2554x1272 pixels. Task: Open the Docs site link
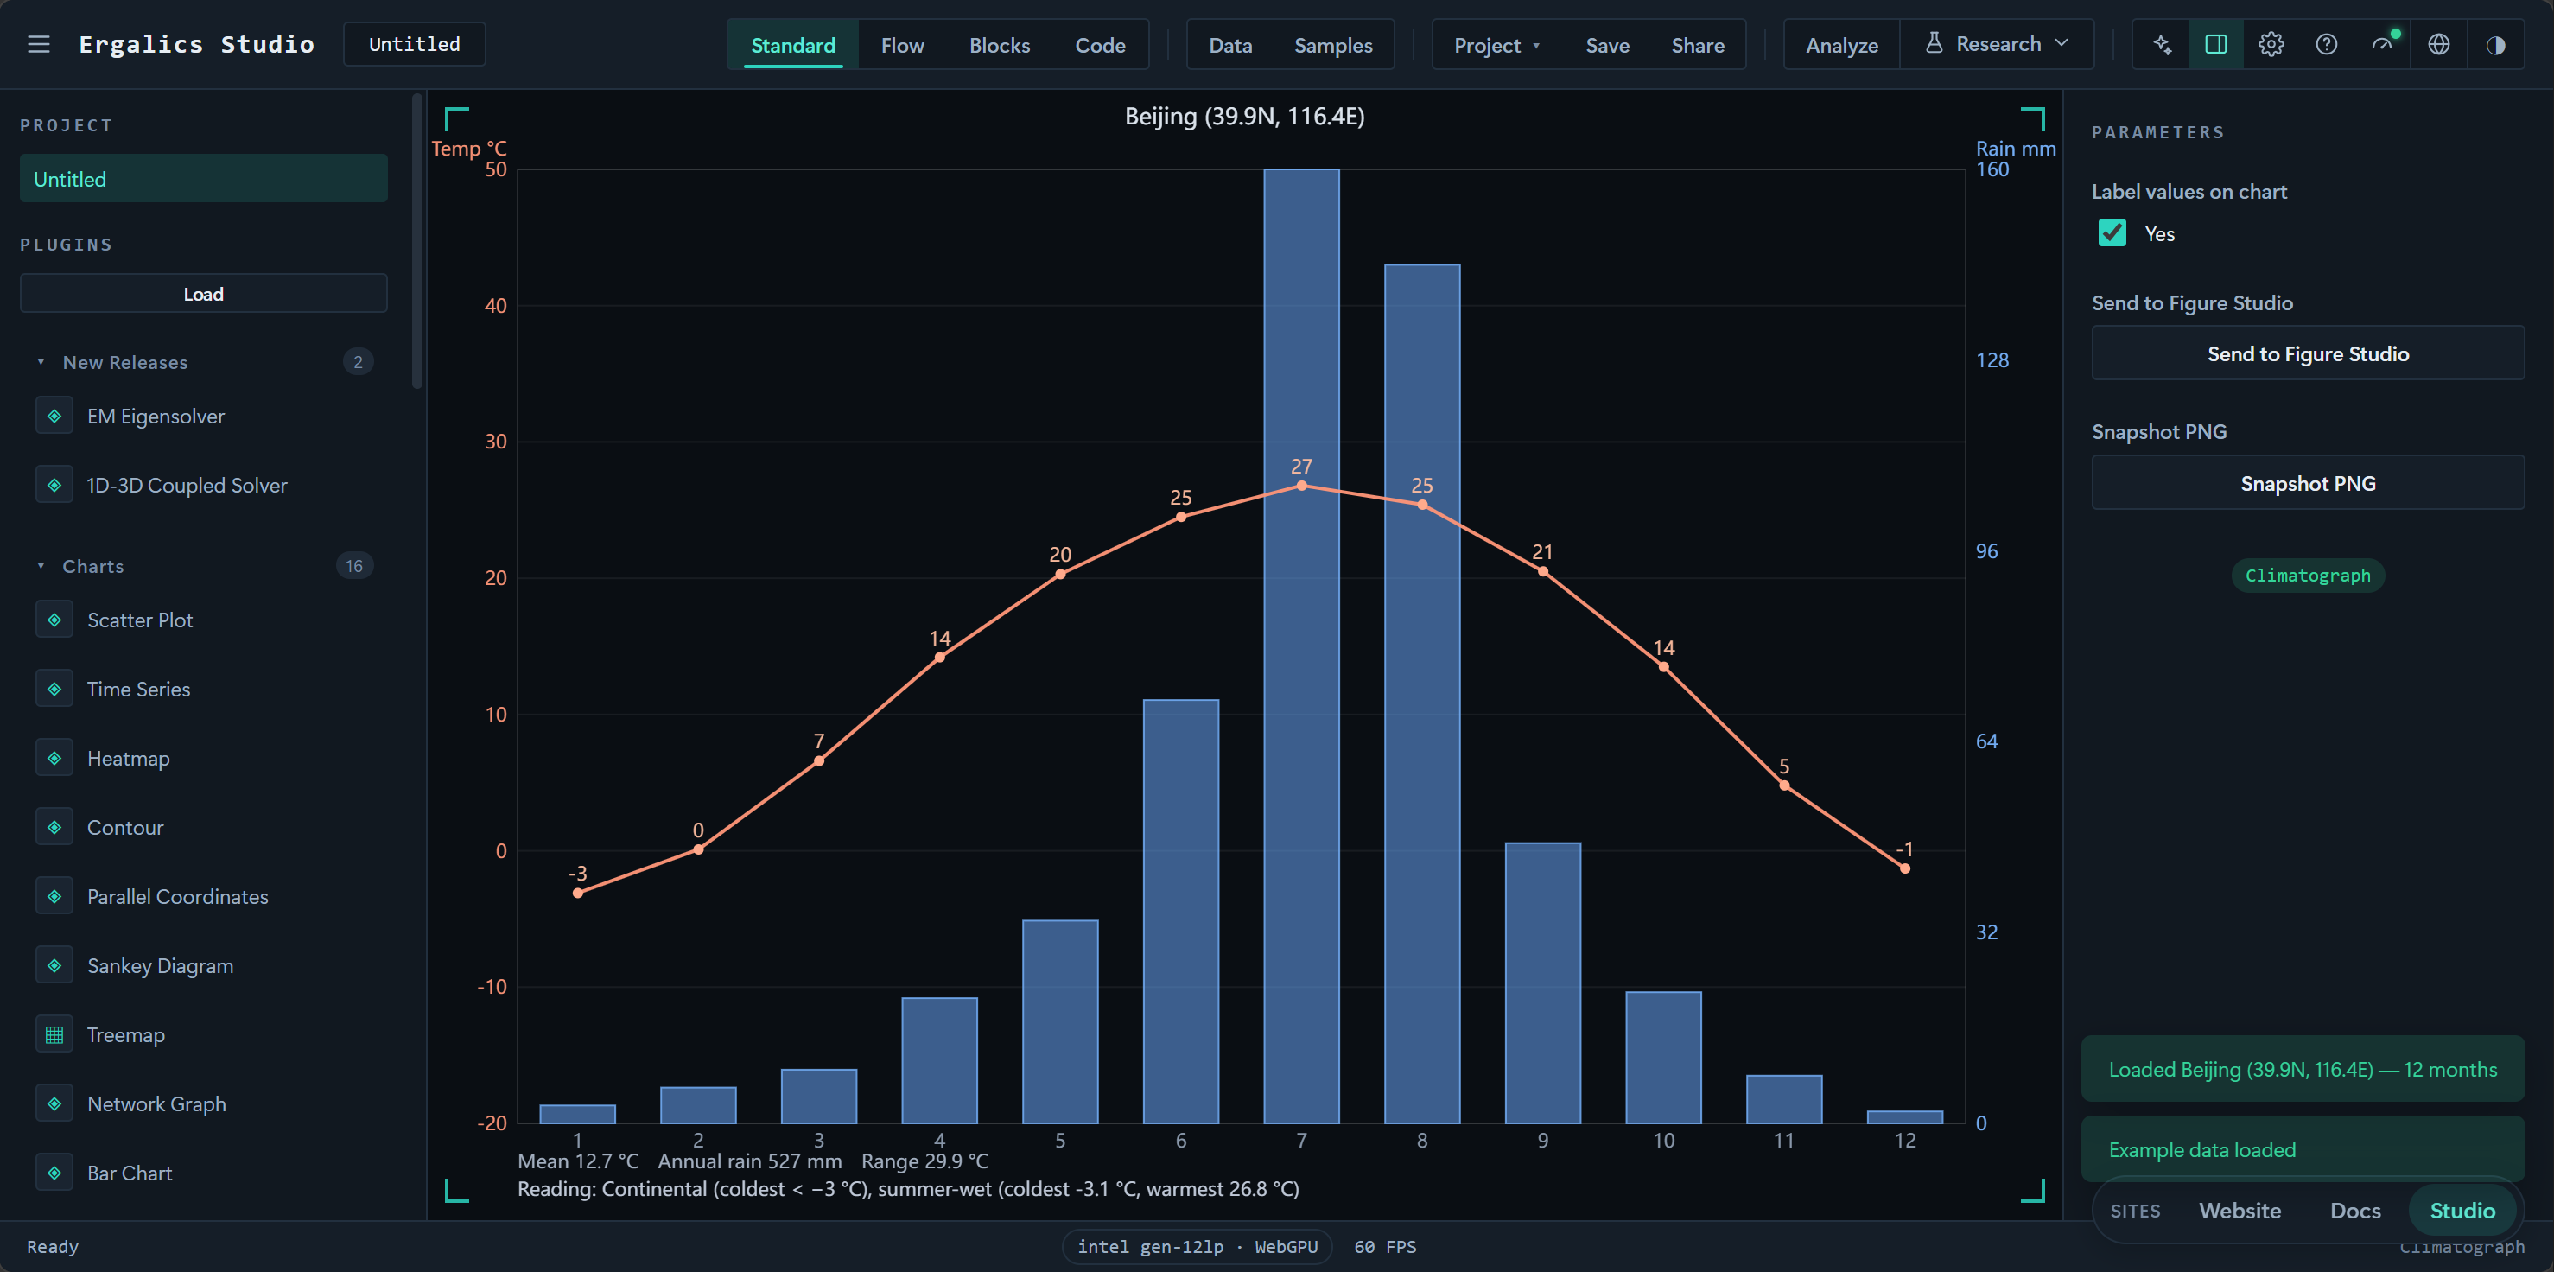coord(2354,1211)
